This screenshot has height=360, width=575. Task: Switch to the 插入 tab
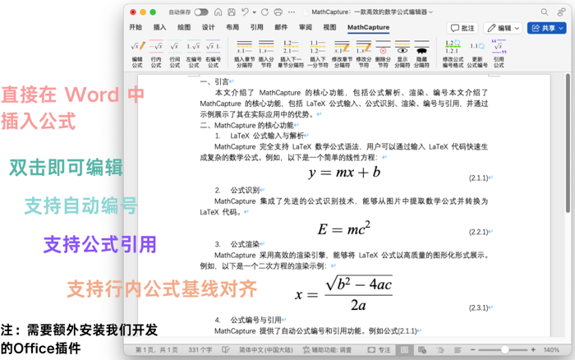pyautogui.click(x=159, y=27)
